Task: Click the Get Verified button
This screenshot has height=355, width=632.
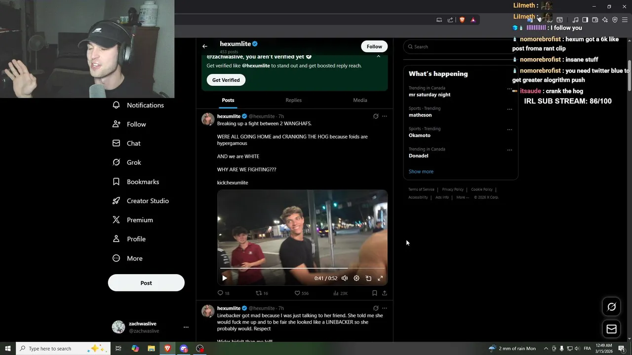Action: [226, 80]
